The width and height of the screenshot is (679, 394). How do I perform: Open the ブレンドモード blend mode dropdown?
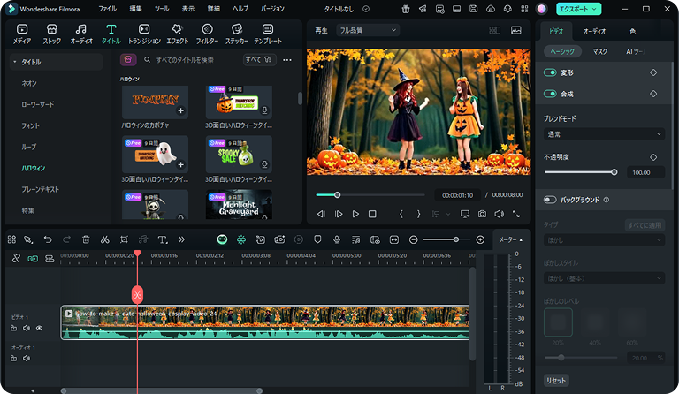tap(604, 134)
